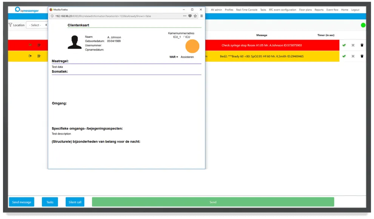Click the 'Bed2: ***Brady 60' message text
Viewport: 374px width, 219px height.
coord(262,57)
